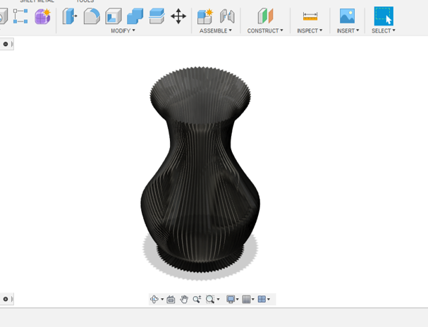
Task: Expand the comments panel with plus button
Action: point(6,299)
